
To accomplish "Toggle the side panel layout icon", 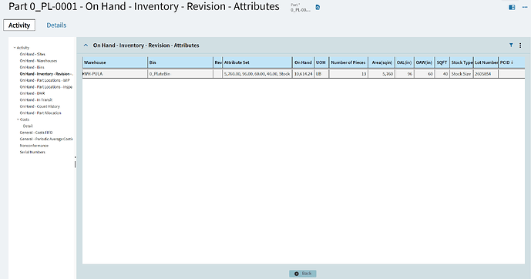I will click(512, 7).
